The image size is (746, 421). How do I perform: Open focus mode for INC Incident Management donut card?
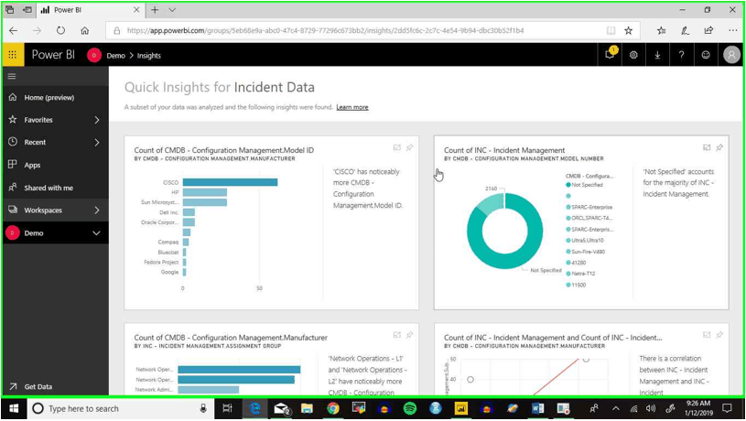(x=707, y=147)
